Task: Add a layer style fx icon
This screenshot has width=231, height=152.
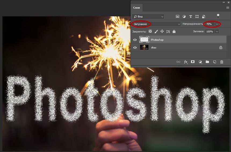Action: pos(186,62)
